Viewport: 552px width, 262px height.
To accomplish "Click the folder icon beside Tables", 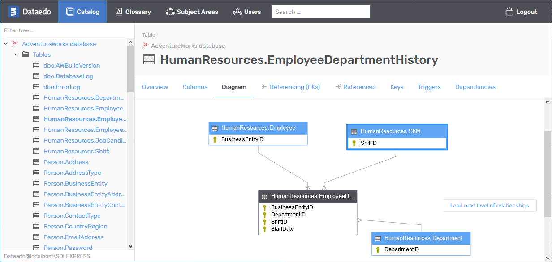I will click(x=26, y=55).
